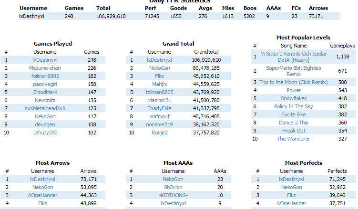Open Rusje2 username link

(160, 133)
